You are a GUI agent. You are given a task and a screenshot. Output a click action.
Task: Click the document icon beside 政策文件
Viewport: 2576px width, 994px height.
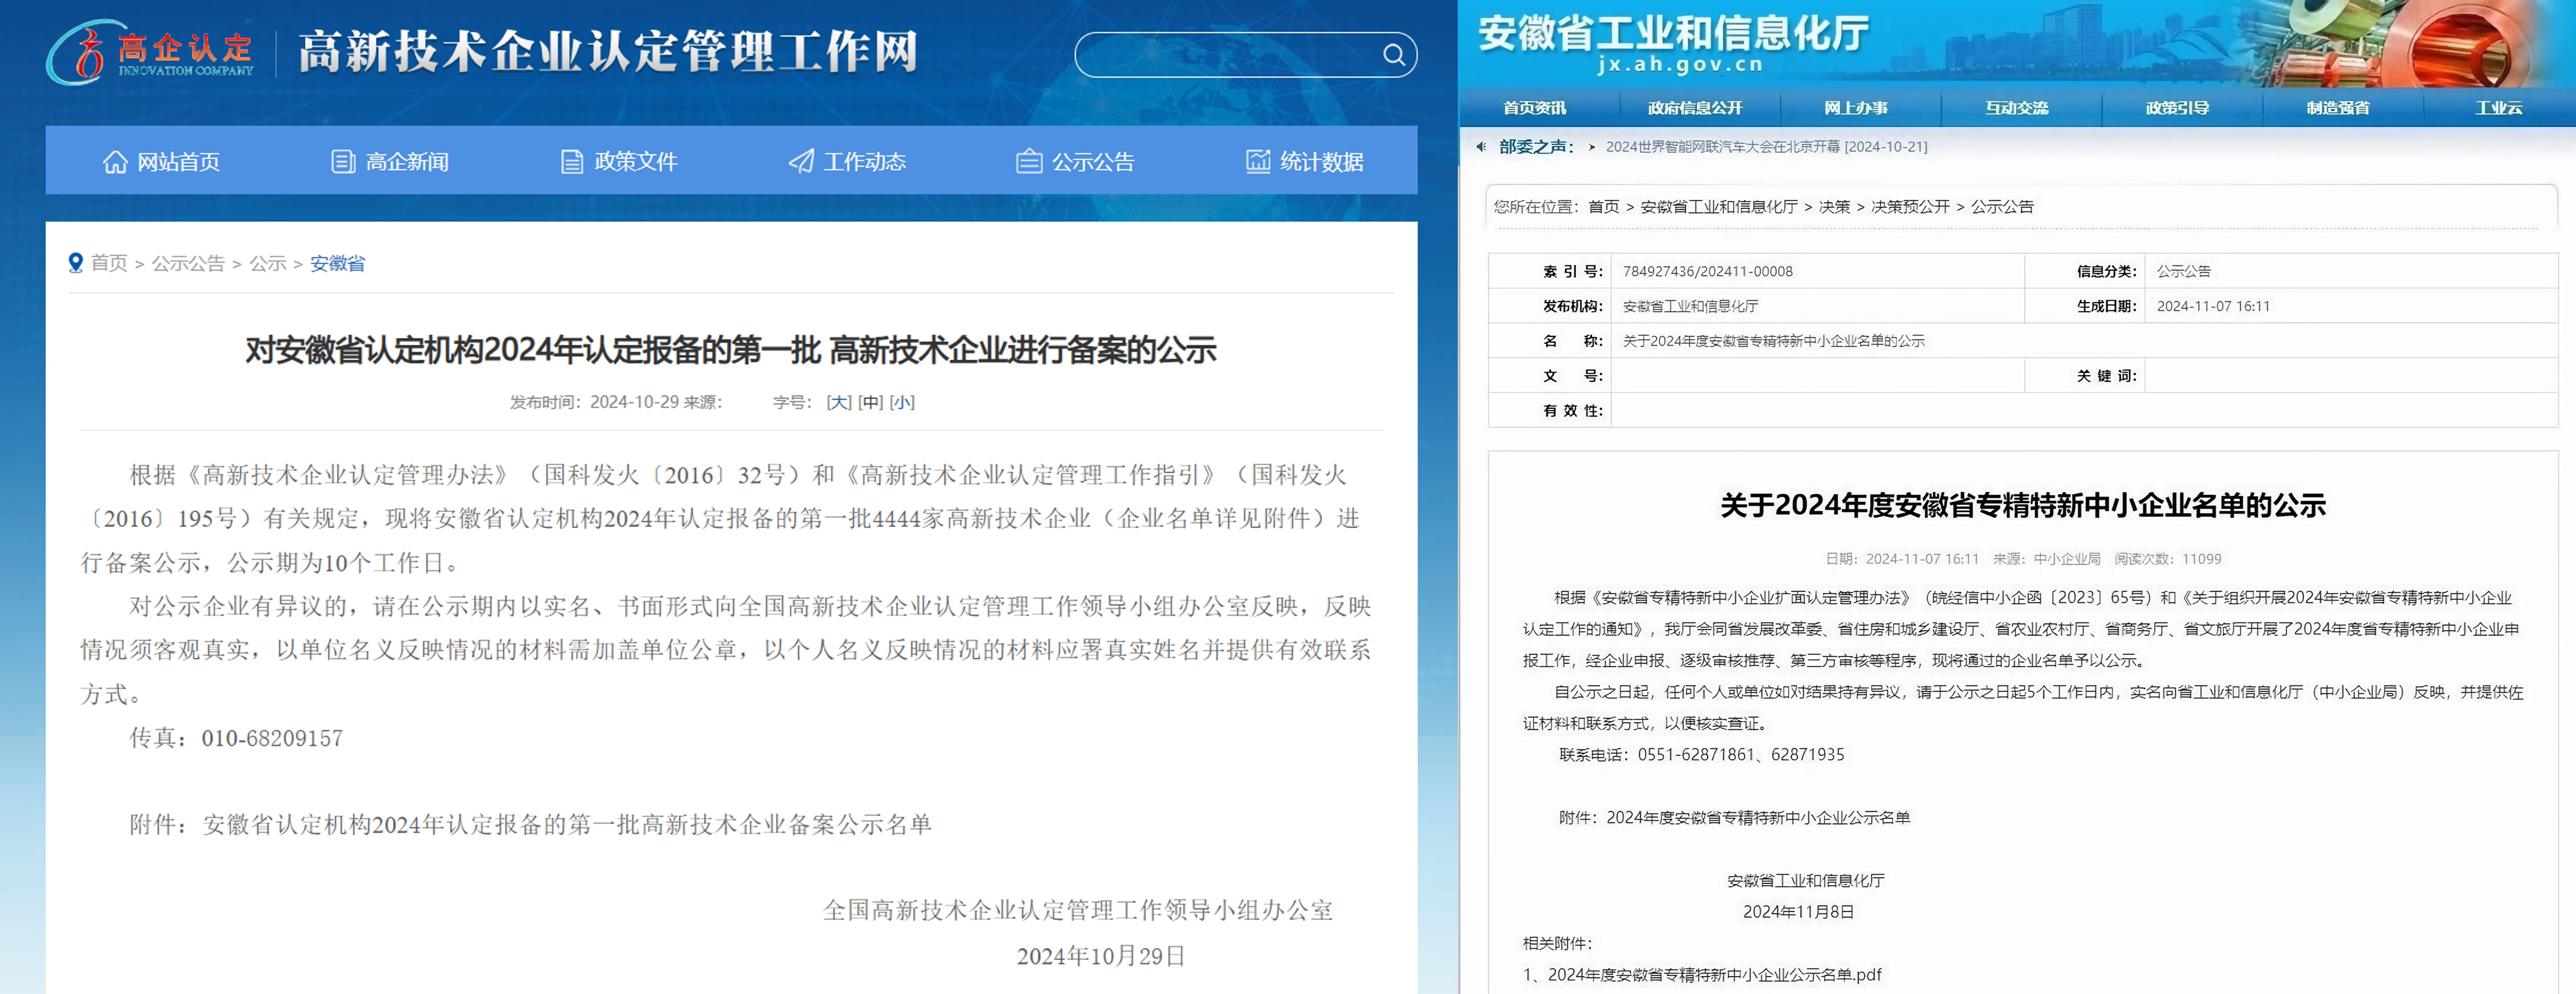pos(571,162)
